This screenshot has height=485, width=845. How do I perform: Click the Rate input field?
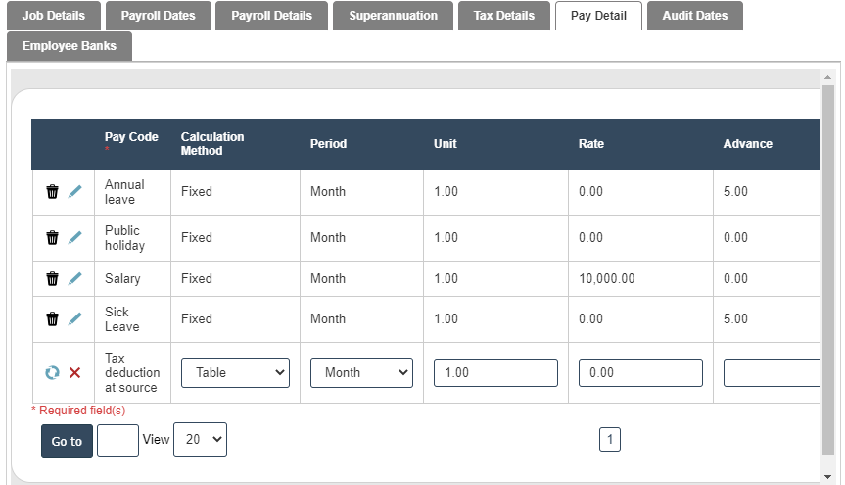pos(640,372)
